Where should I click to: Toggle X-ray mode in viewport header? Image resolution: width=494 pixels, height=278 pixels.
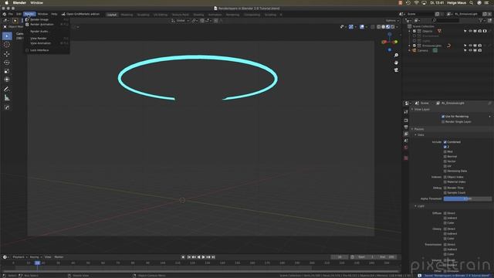(373, 27)
